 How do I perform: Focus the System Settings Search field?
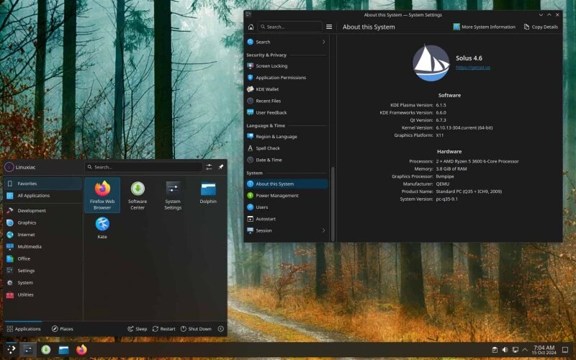289,27
